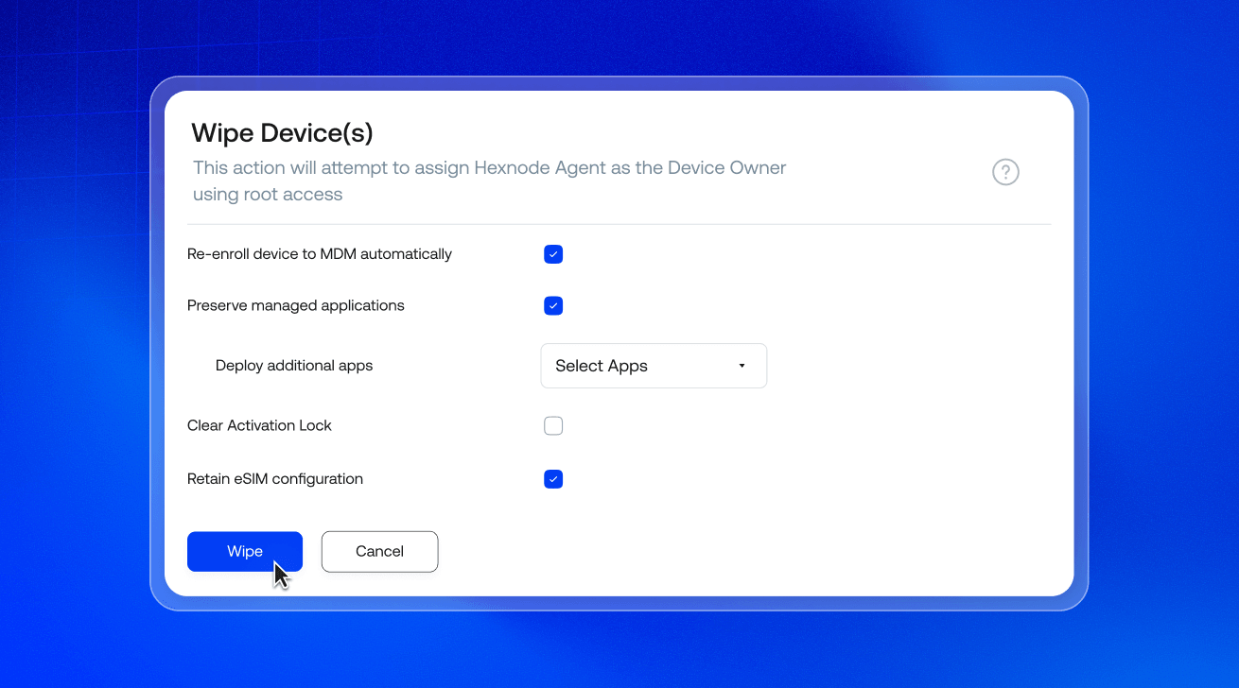The image size is (1239, 688).
Task: Open the Select Apps dropdown
Action: (x=654, y=366)
